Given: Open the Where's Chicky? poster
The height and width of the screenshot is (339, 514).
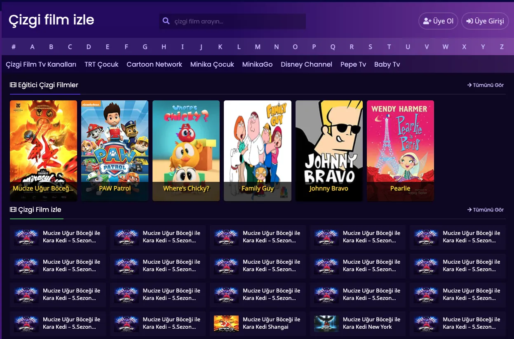Looking at the screenshot, I should (x=186, y=151).
